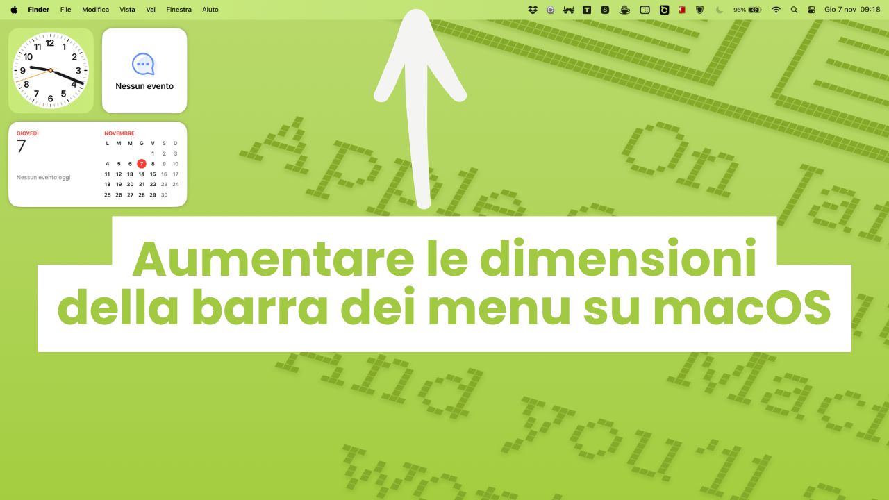889x500 pixels.
Task: Select day 19 in calendar widget
Action: tap(119, 185)
